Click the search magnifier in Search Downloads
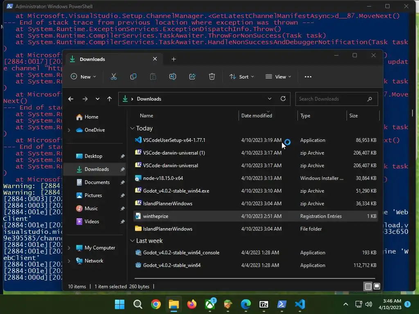The width and height of the screenshot is (419, 314). pos(369,99)
